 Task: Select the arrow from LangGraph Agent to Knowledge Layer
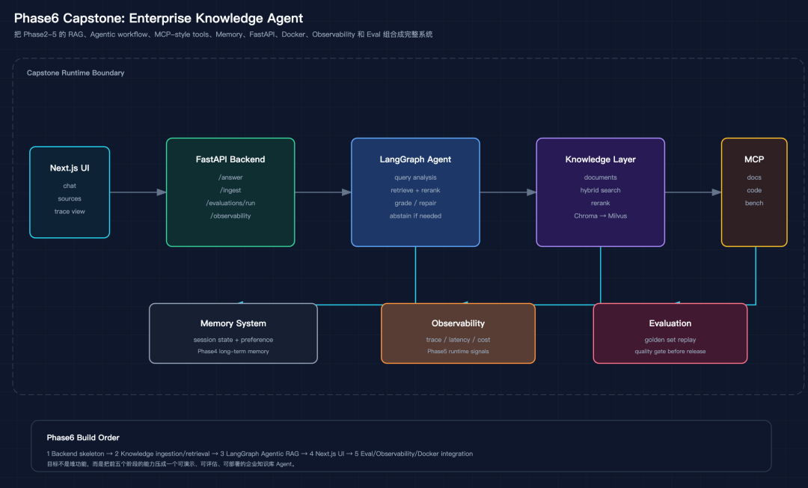pos(508,192)
